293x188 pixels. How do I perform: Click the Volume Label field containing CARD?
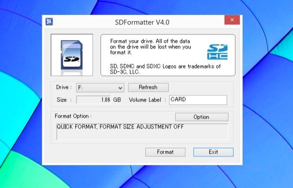[x=198, y=100]
